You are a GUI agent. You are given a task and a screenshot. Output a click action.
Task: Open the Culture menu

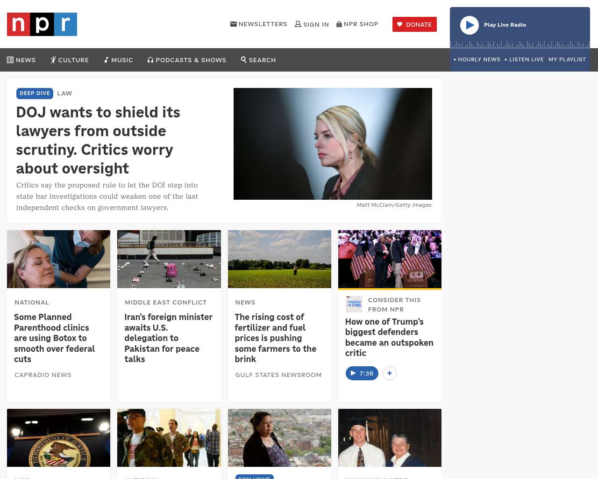point(70,60)
